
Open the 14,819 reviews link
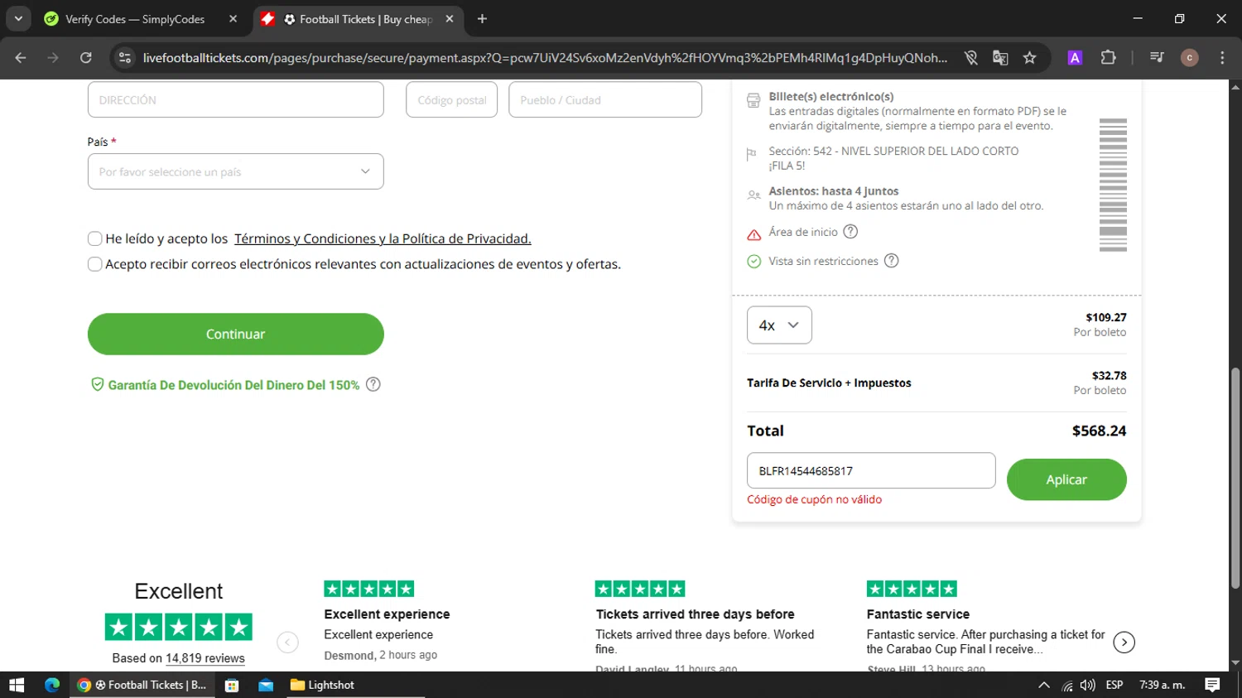click(205, 658)
